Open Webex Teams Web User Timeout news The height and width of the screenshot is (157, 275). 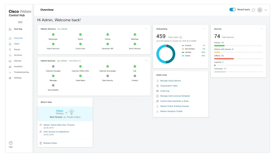click(x=59, y=125)
